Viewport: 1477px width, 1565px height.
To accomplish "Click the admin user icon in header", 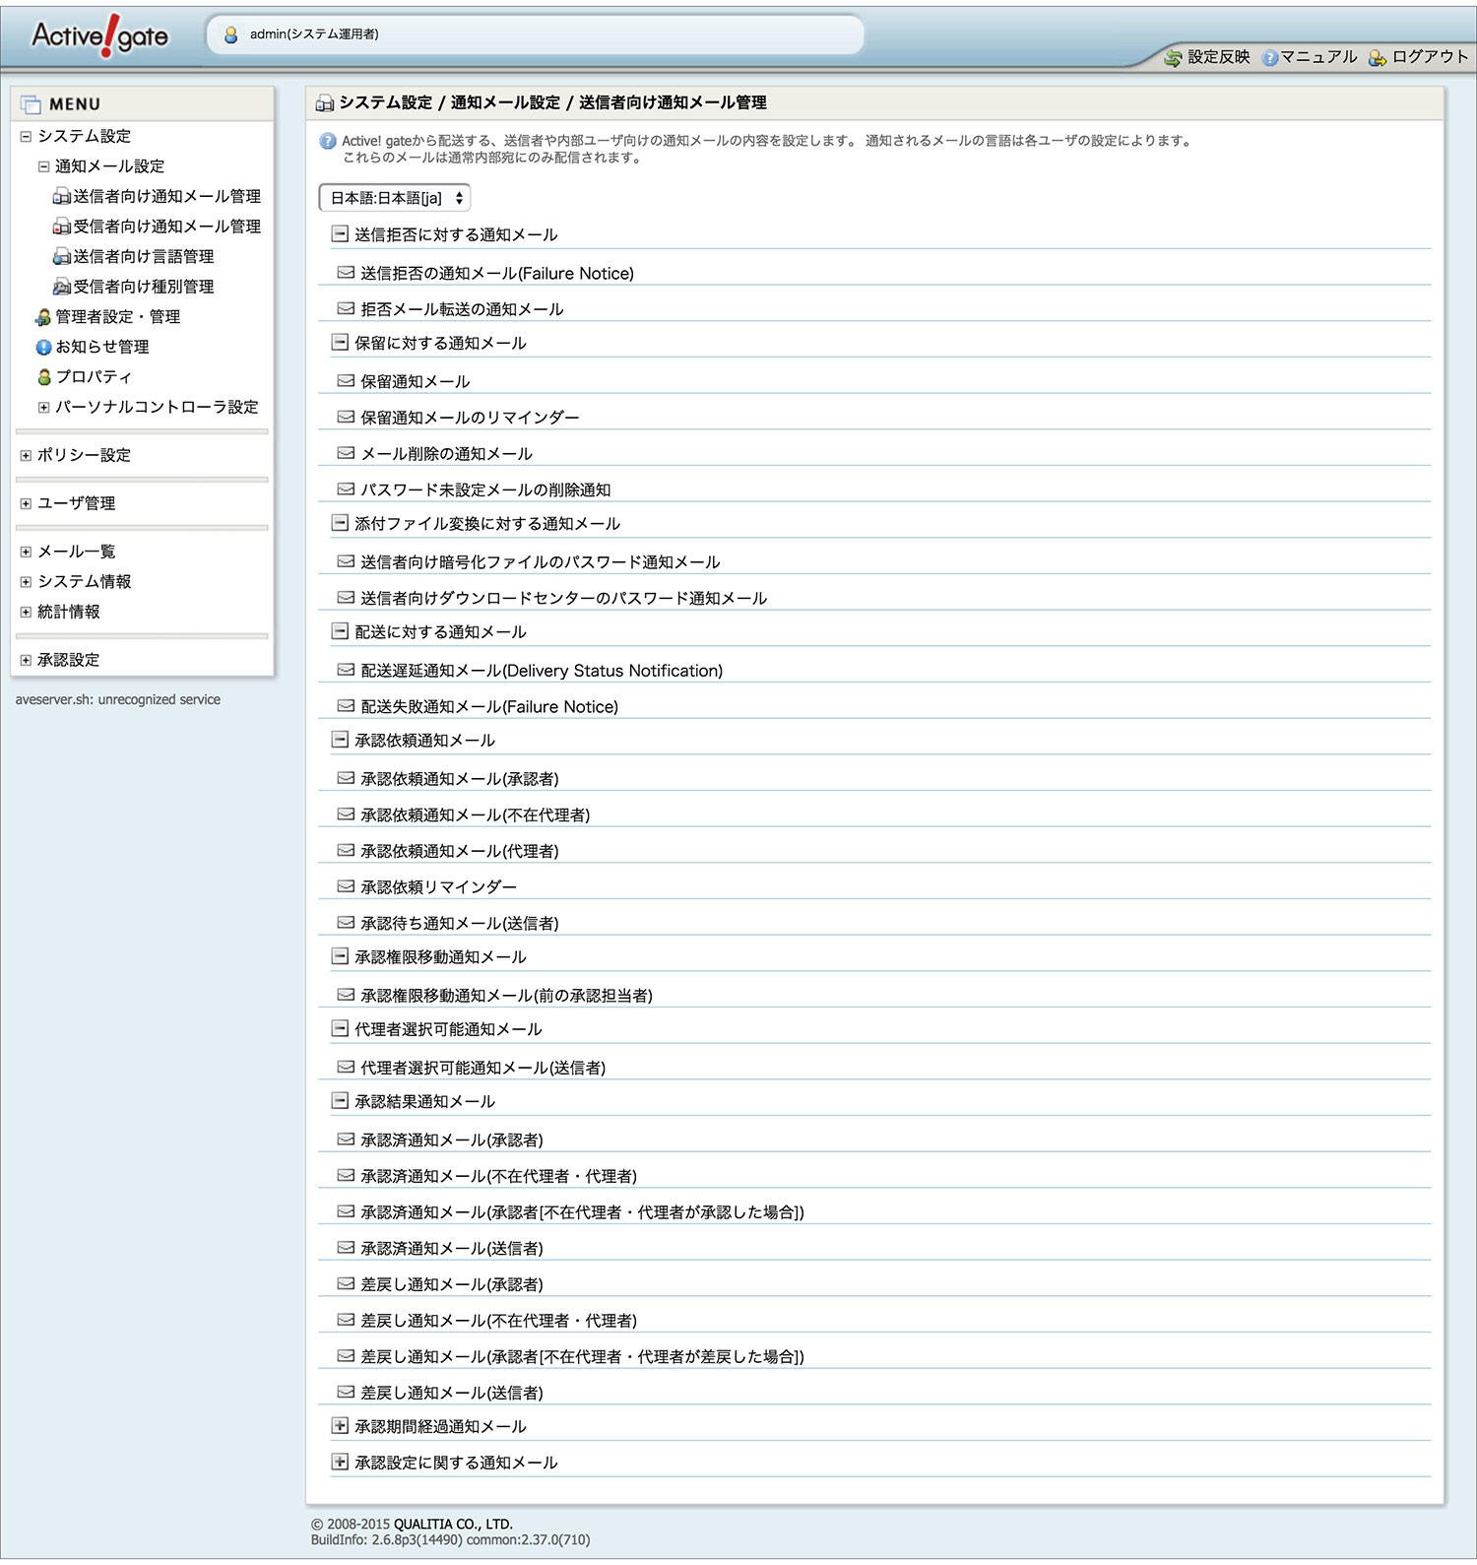I will (x=231, y=34).
